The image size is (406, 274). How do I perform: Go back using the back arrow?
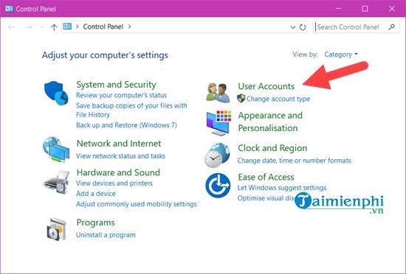(x=11, y=27)
